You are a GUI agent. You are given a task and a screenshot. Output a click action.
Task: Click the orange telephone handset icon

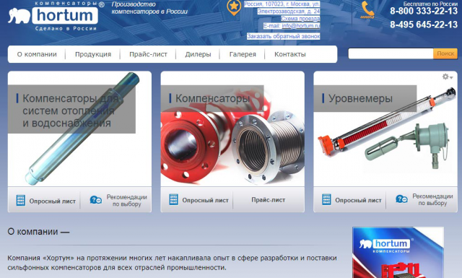[x=367, y=10]
